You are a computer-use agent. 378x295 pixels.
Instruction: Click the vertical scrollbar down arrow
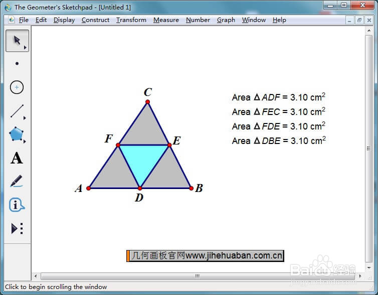click(x=369, y=267)
